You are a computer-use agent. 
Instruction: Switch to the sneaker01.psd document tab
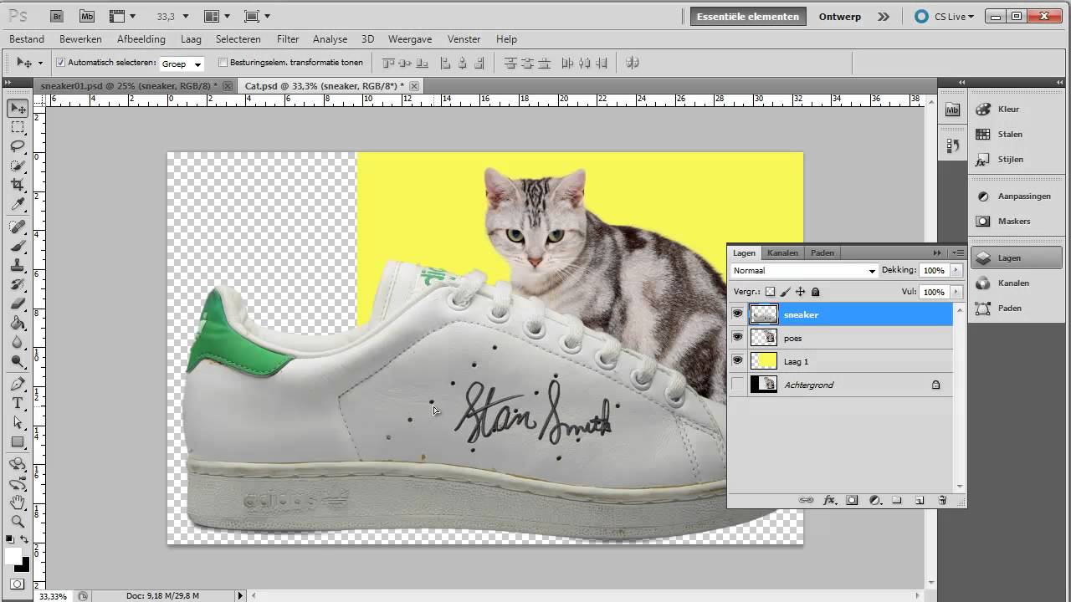(x=129, y=86)
